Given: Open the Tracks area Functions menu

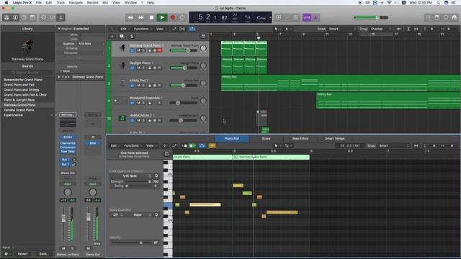Looking at the screenshot, I should click(x=143, y=29).
